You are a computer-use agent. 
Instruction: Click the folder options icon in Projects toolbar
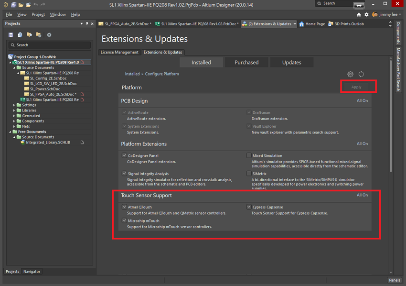[x=39, y=35]
